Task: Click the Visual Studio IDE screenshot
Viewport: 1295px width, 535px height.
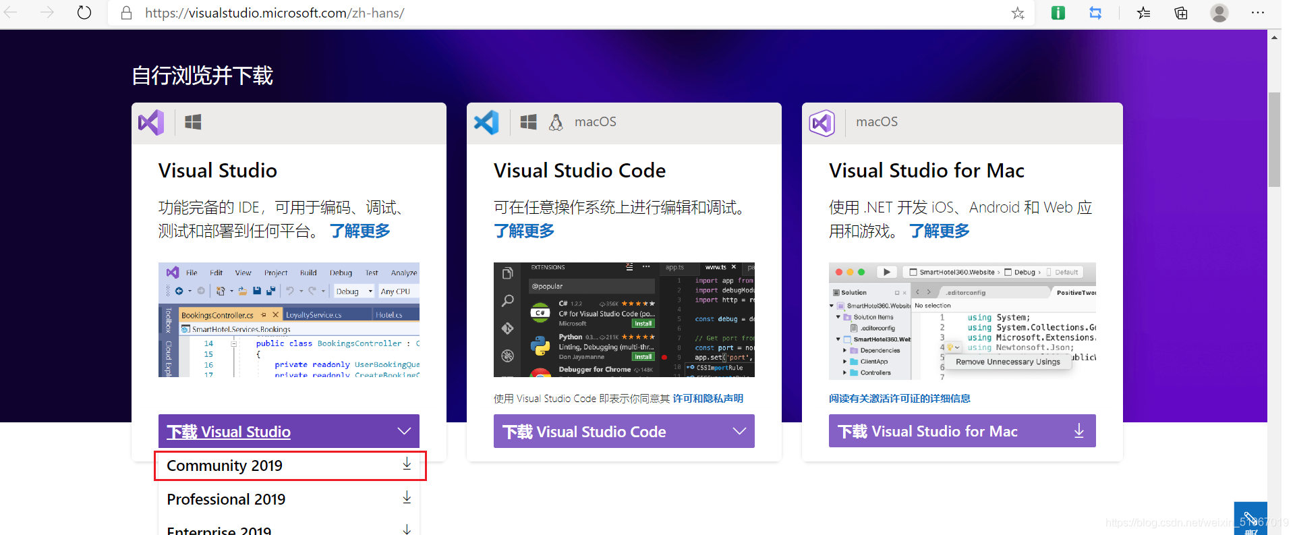Action: click(x=289, y=320)
